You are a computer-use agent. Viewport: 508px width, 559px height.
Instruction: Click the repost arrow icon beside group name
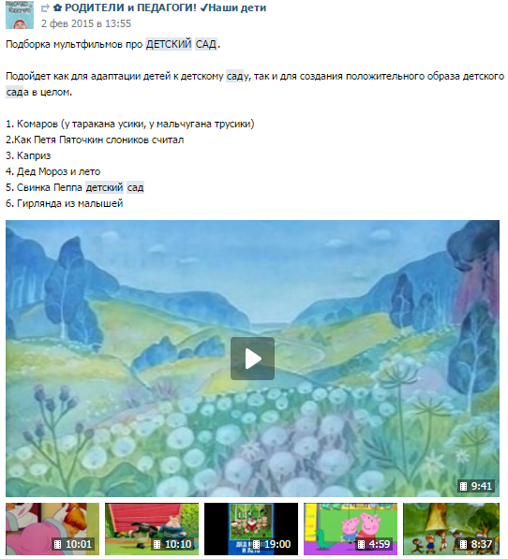tap(45, 8)
